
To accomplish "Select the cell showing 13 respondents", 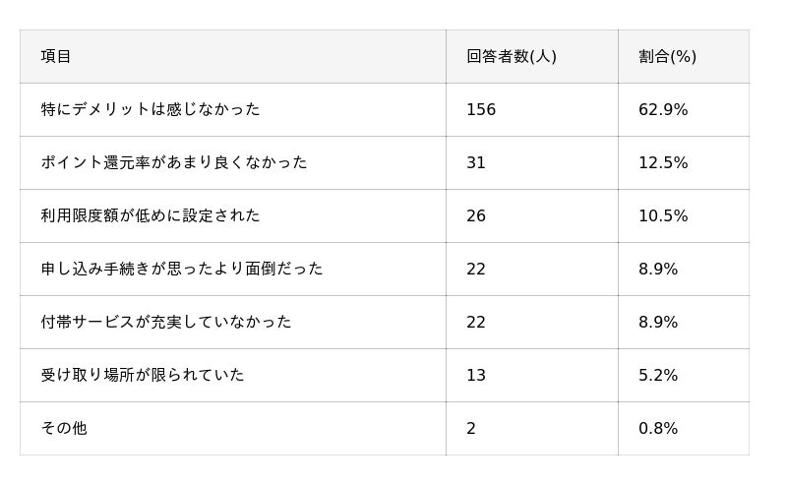I will [476, 376].
